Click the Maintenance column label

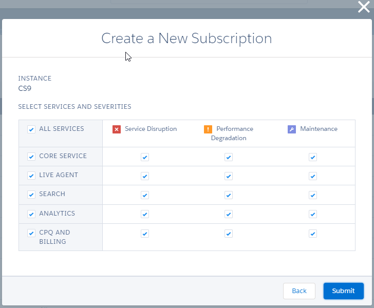(319, 129)
